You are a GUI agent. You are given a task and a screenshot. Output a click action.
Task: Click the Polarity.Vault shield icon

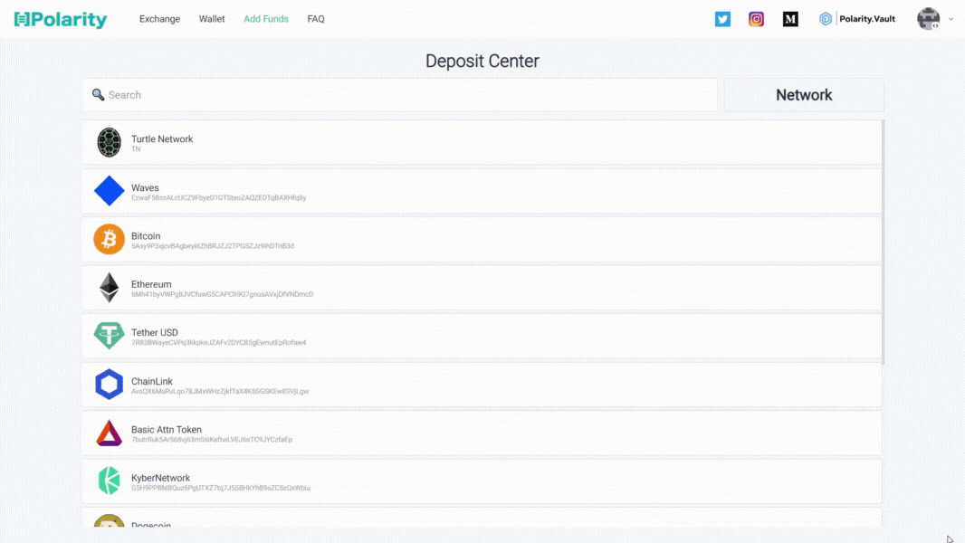point(826,19)
